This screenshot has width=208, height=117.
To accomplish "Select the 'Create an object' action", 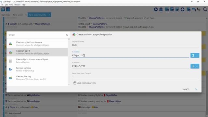I will [x=37, y=52].
